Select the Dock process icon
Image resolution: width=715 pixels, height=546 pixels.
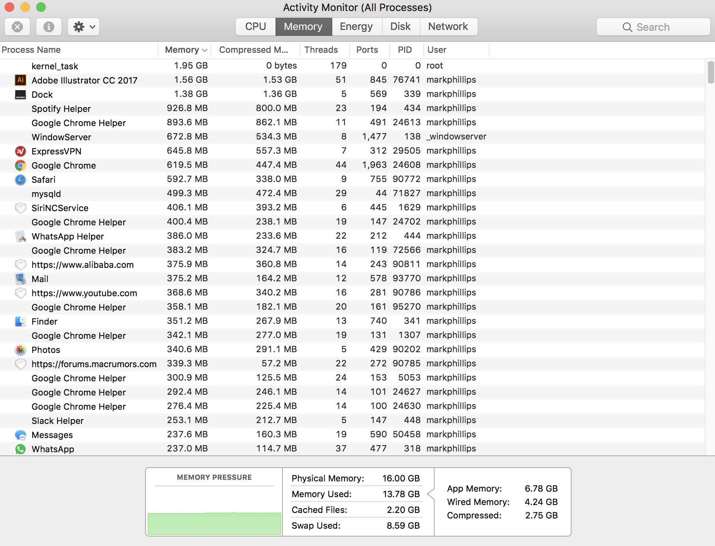tap(20, 95)
